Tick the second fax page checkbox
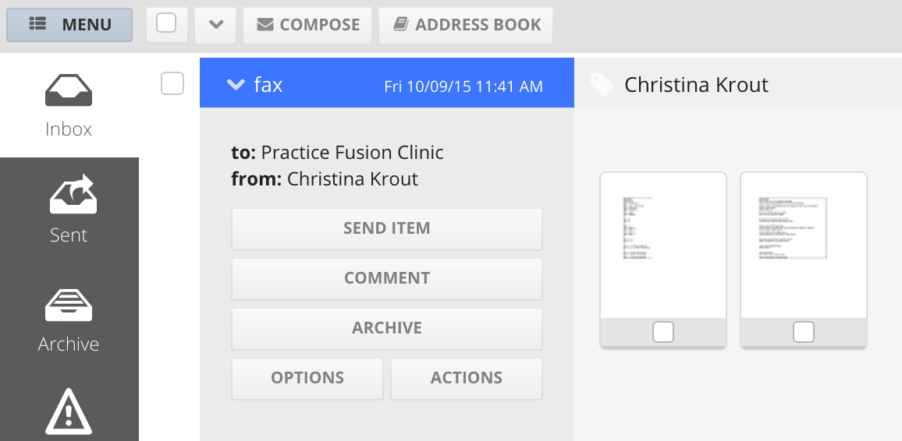The image size is (902, 441). tap(803, 333)
